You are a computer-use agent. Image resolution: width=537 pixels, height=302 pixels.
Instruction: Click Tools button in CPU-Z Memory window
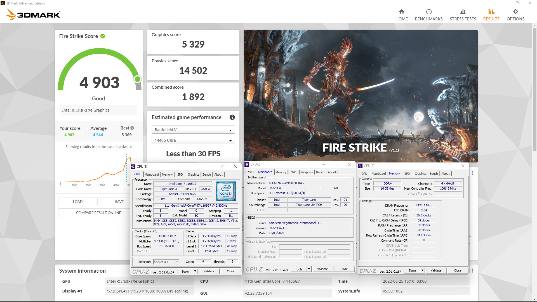(x=412, y=270)
